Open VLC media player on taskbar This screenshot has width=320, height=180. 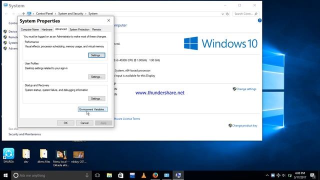point(143,175)
